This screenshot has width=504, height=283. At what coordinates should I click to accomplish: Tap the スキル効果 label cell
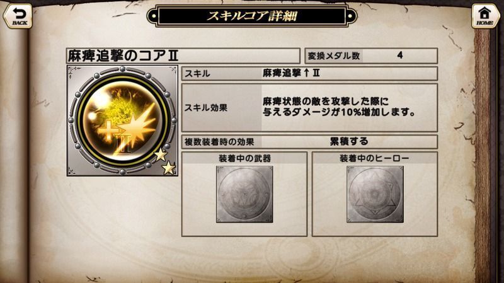pos(222,108)
